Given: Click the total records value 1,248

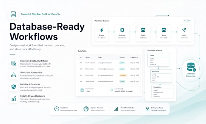Looking at the screenshot, I should 88,91.
